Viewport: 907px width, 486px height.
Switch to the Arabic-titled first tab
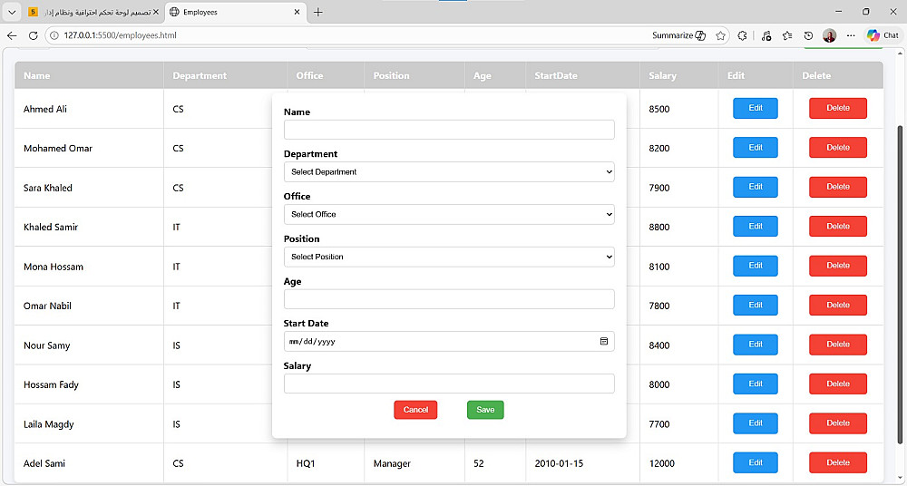point(93,12)
